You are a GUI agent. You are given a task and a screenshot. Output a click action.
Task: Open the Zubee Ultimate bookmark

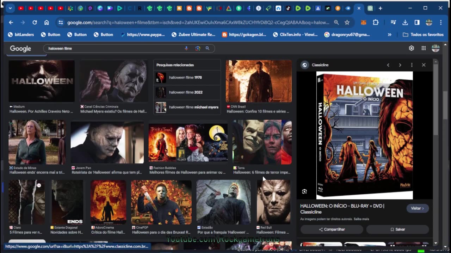pyautogui.click(x=193, y=34)
